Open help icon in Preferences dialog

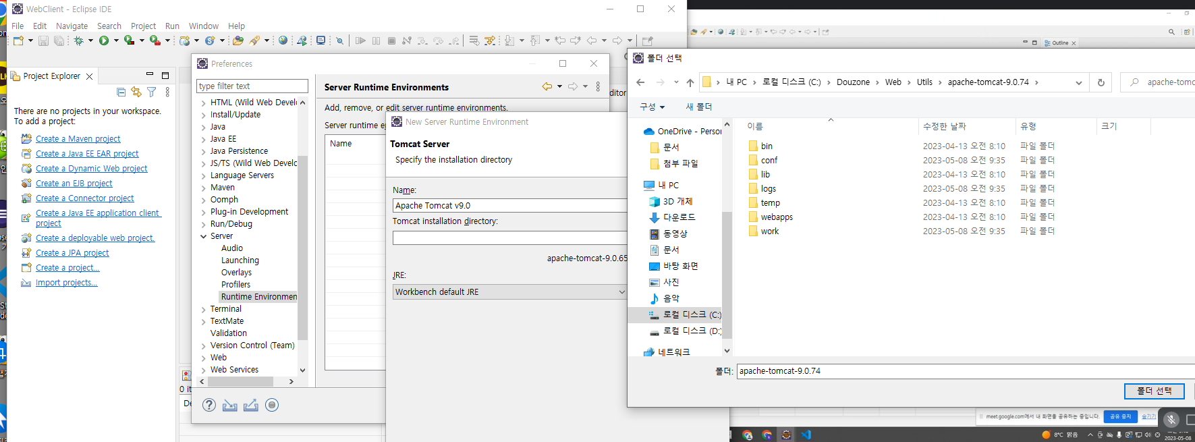coord(209,405)
